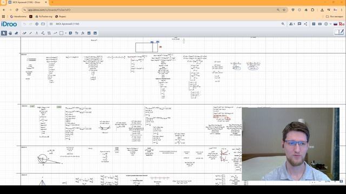Select the Tт text tool
This screenshot has height=194, width=346.
tap(77, 33)
